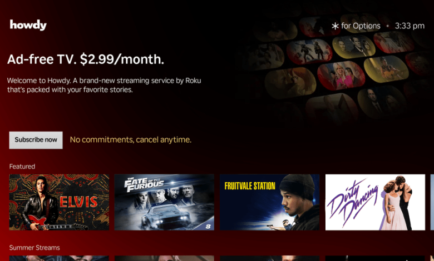Open the first Summer Streams thumbnail
This screenshot has width=434, height=261.
(x=59, y=258)
